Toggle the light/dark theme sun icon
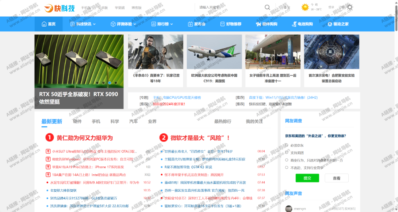Image resolution: width=398 pixels, height=212 pixels. tap(350, 8)
